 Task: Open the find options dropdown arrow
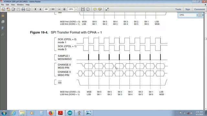(x=197, y=15)
